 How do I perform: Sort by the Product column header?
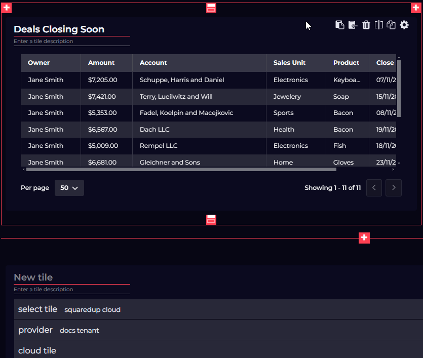pos(348,63)
